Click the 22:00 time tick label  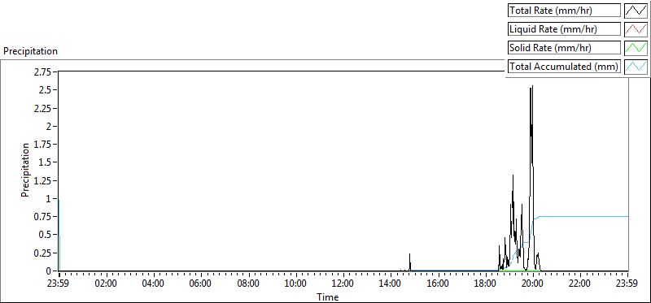pyautogui.click(x=579, y=284)
